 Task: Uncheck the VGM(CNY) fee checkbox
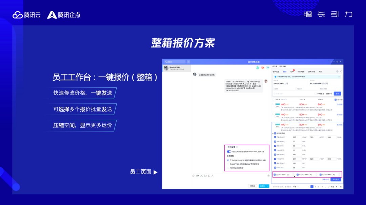click(275, 150)
